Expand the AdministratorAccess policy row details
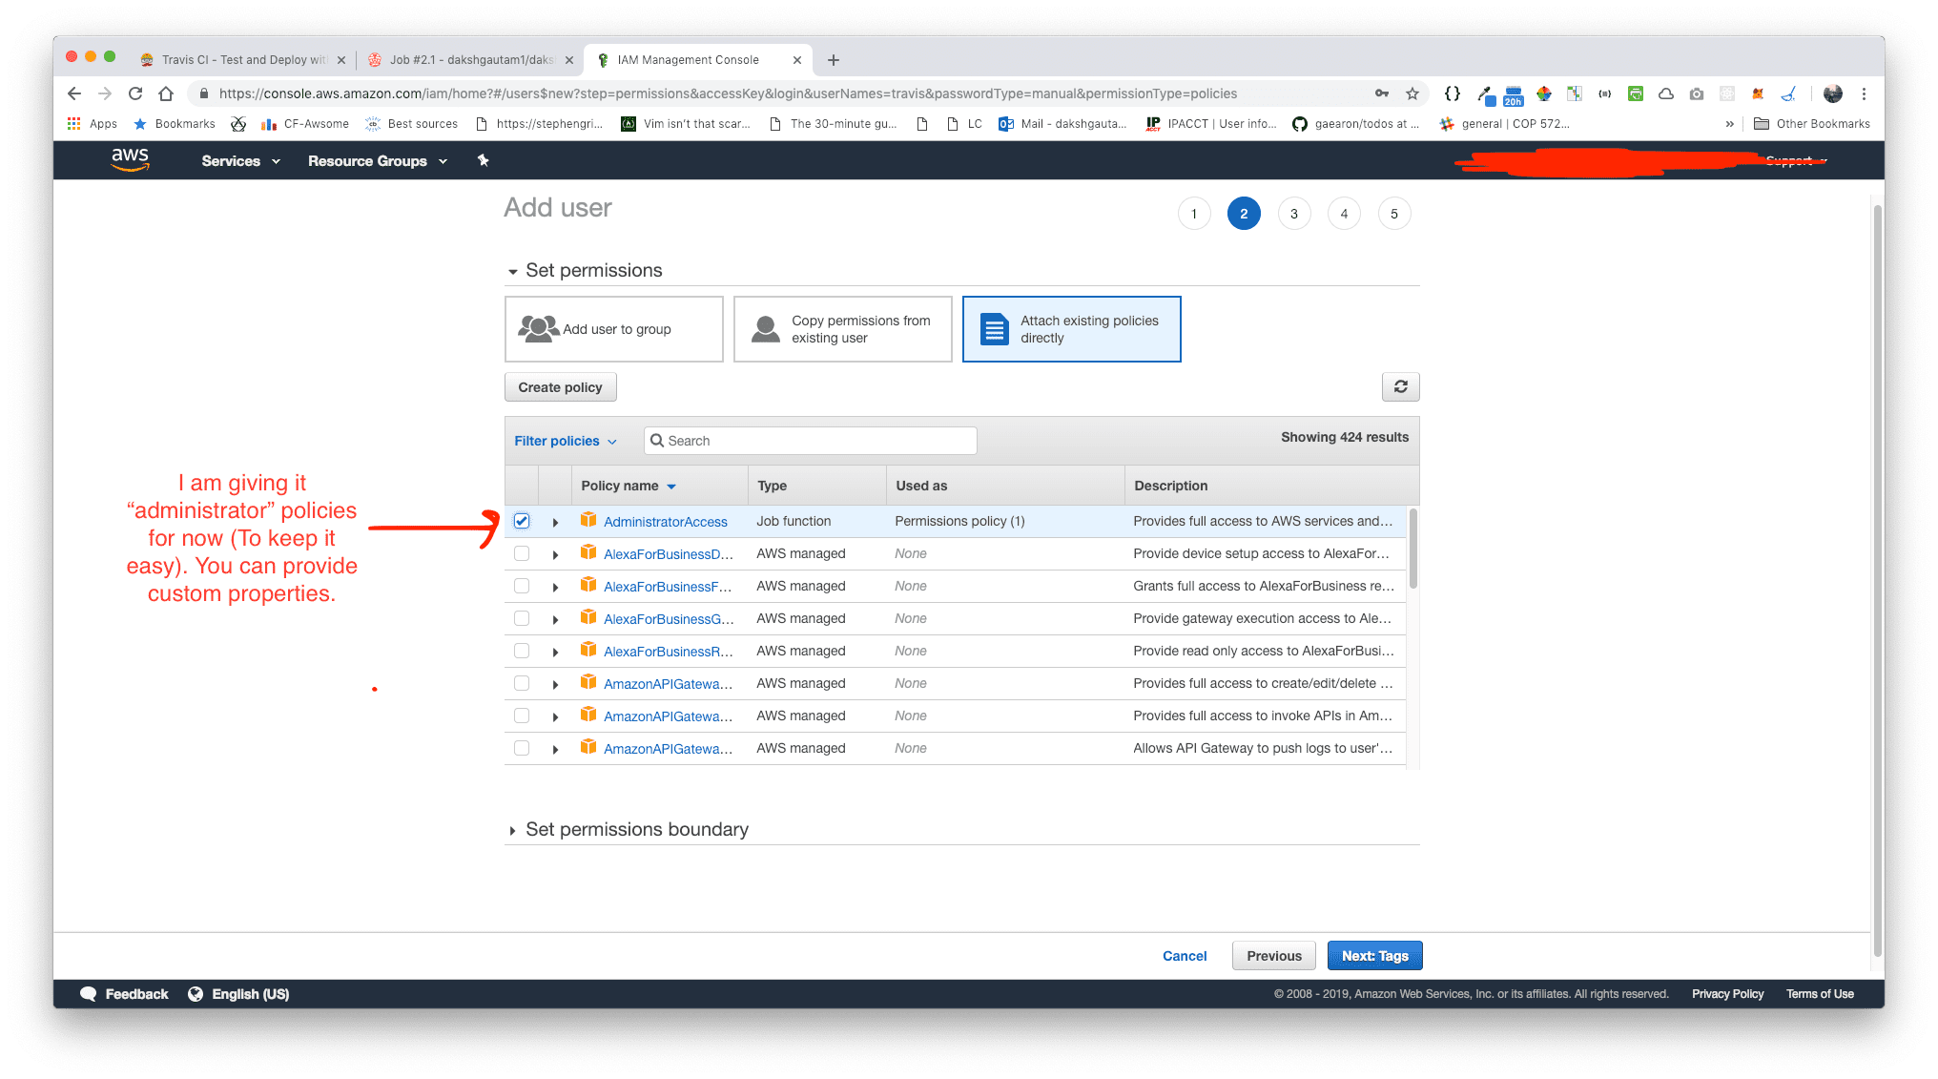This screenshot has width=1938, height=1079. (555, 523)
